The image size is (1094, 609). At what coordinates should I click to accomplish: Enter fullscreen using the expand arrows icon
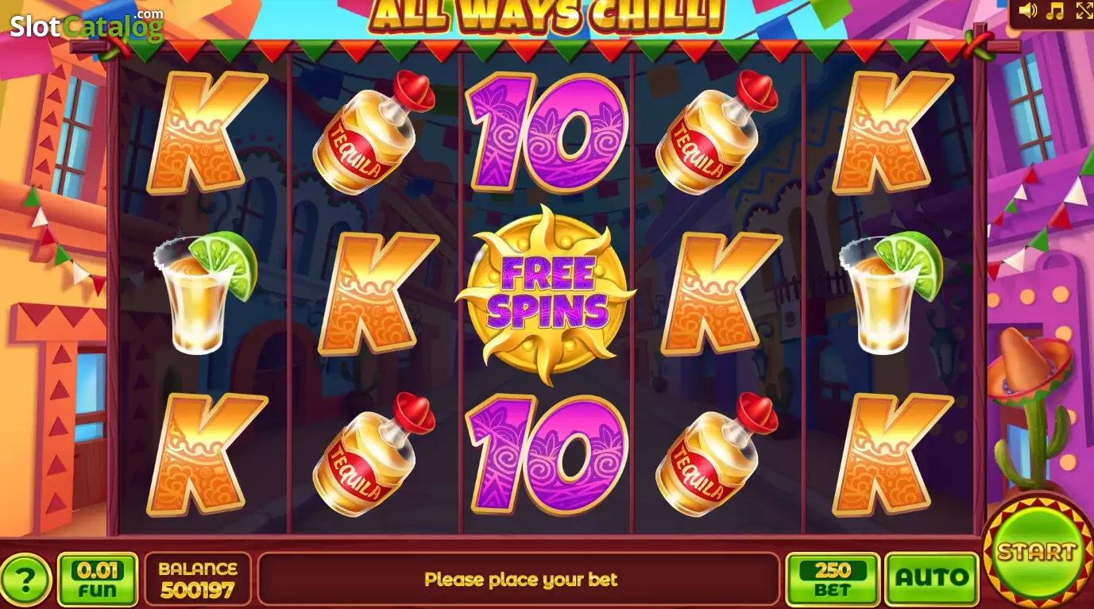(x=1084, y=10)
